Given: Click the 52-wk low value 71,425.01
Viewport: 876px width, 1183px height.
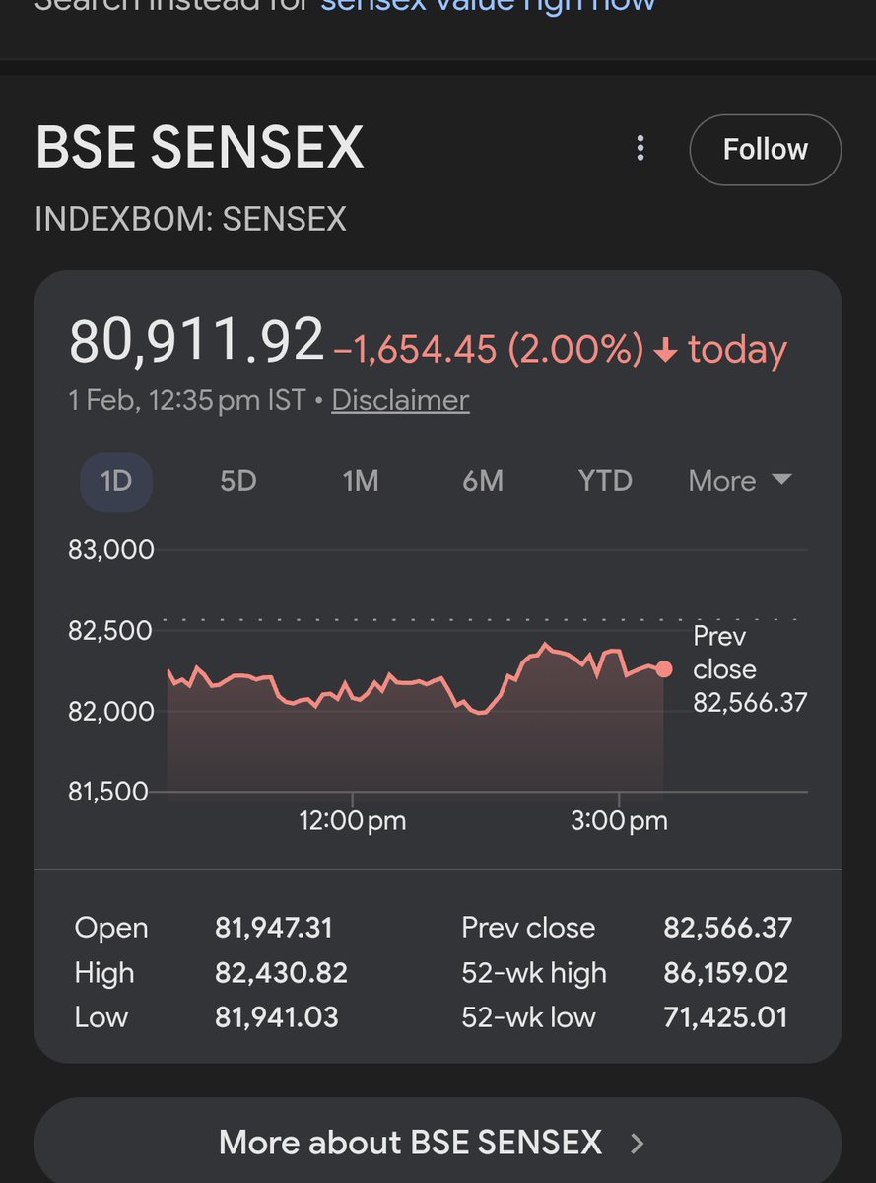Looking at the screenshot, I should click(x=725, y=1017).
